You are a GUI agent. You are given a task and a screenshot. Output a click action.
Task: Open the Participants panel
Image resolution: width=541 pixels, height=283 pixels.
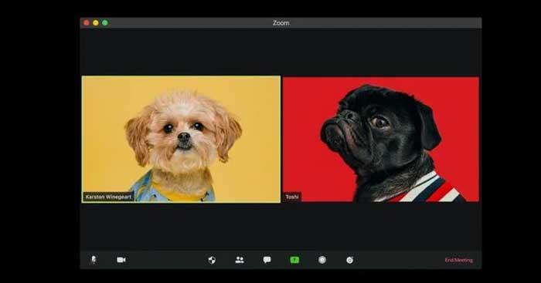240,260
